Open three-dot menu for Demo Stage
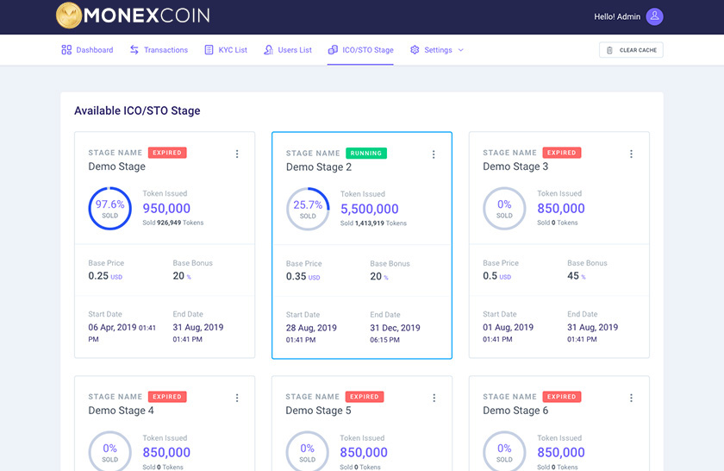724x471 pixels. tap(237, 154)
